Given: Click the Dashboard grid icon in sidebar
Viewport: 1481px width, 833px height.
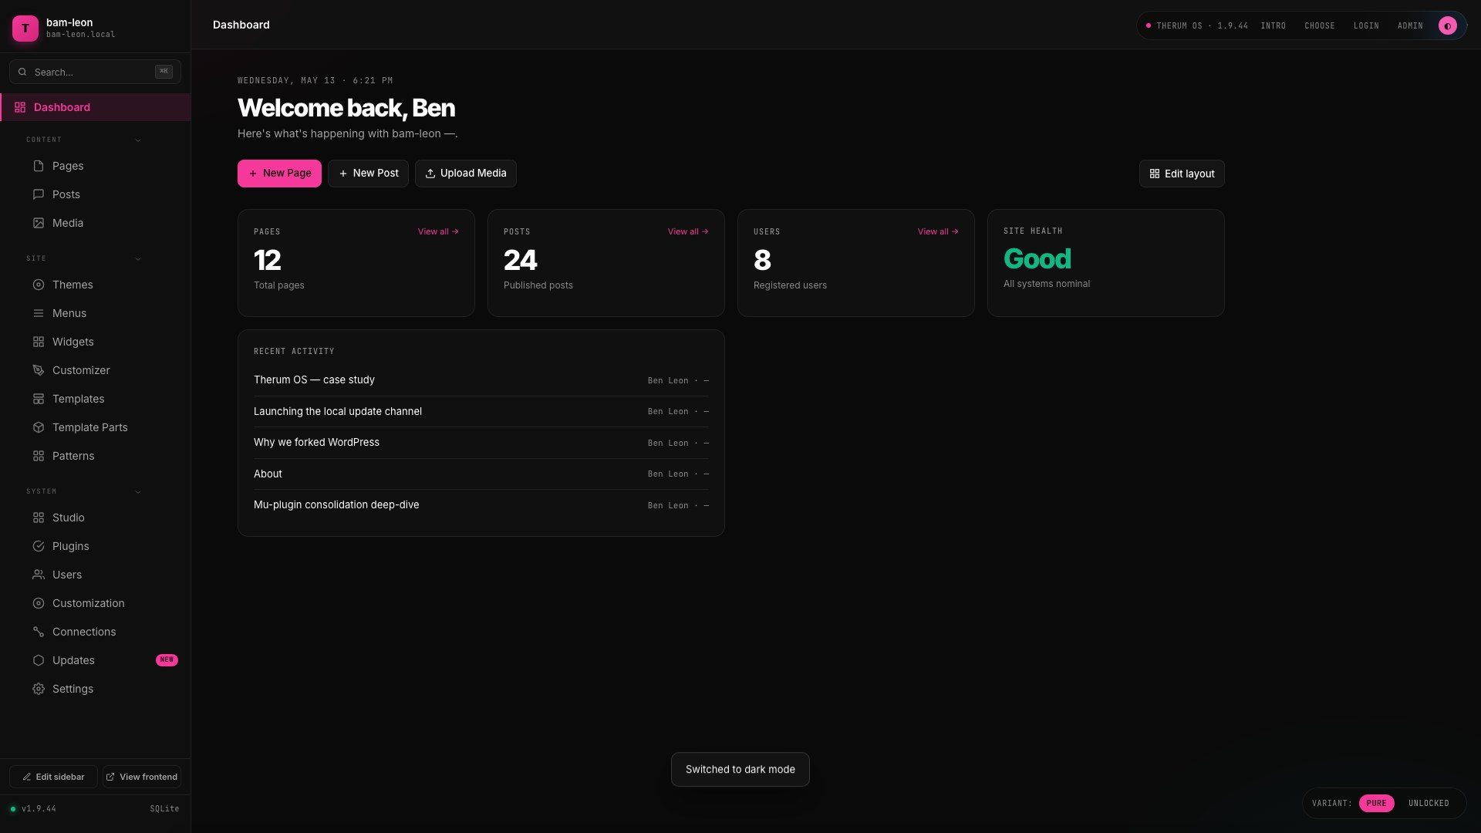Looking at the screenshot, I should [x=20, y=107].
